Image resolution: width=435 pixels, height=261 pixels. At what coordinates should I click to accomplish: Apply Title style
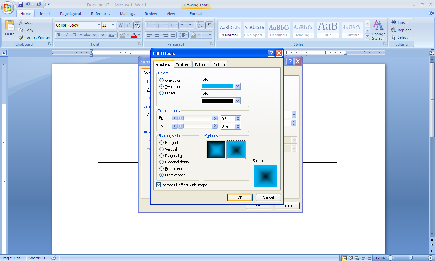(328, 30)
